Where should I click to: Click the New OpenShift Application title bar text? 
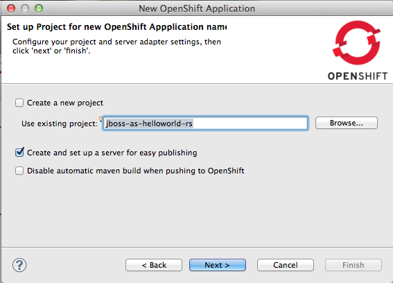(x=197, y=8)
